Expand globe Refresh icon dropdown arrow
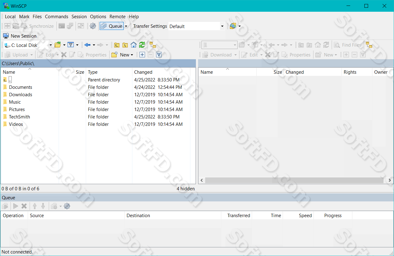This screenshot has height=256, width=394. [x=239, y=26]
